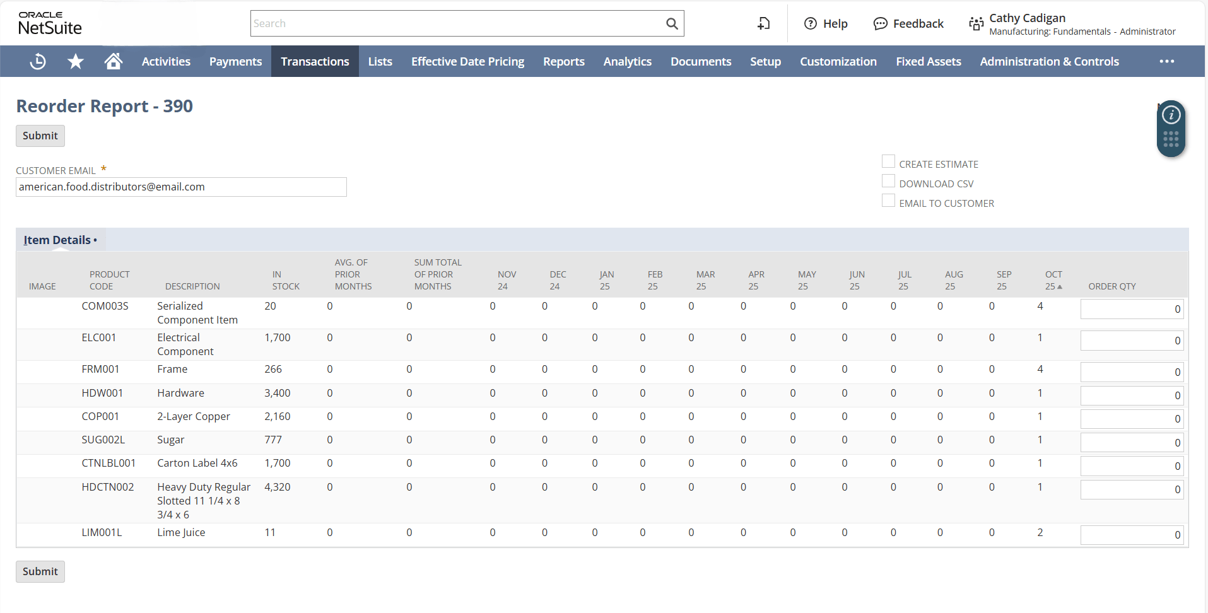This screenshot has width=1208, height=613.
Task: Open the shortcuts star icon
Action: (x=75, y=61)
